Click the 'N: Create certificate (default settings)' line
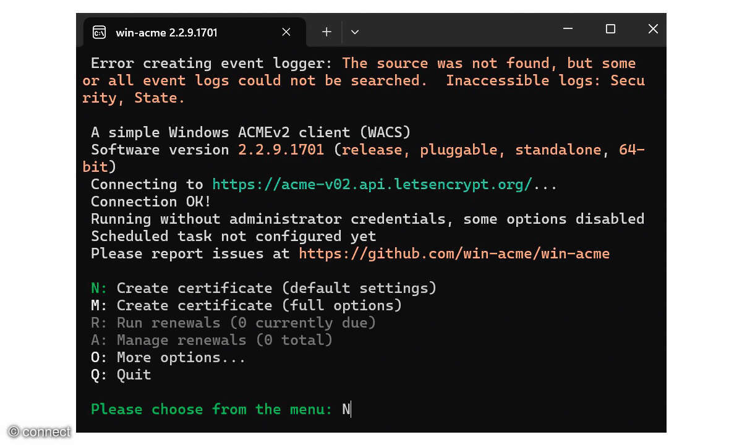 (x=263, y=288)
